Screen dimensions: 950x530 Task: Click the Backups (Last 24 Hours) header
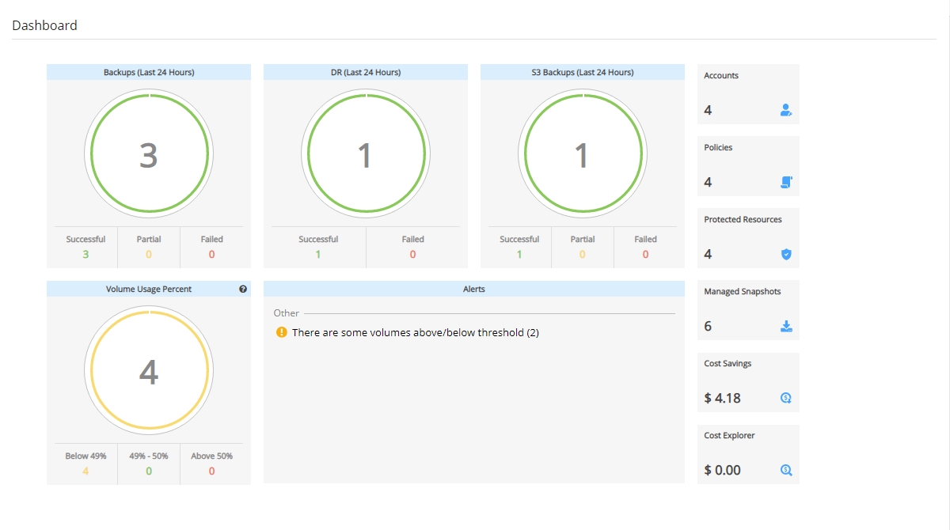pos(149,72)
